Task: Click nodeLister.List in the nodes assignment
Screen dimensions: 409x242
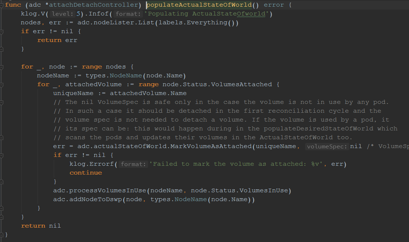Action: [124, 23]
